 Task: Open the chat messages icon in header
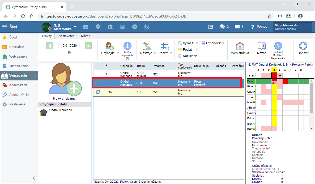coord(222,27)
